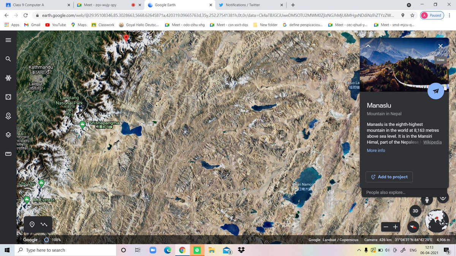Image resolution: width=456 pixels, height=256 pixels.
Task: Open the Projects pin icon in sidebar
Action: [8, 116]
